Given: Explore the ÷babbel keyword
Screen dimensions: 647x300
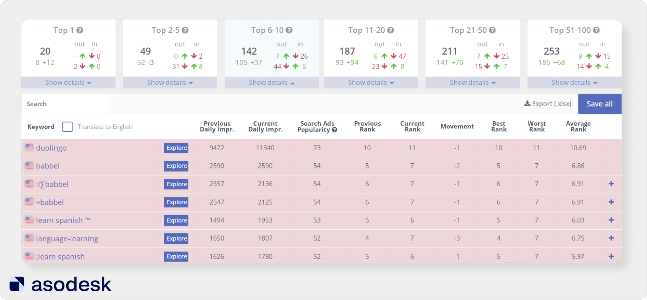Looking at the screenshot, I should click(176, 202).
